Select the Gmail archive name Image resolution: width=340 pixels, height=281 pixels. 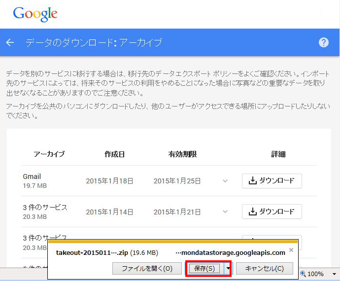[32, 176]
